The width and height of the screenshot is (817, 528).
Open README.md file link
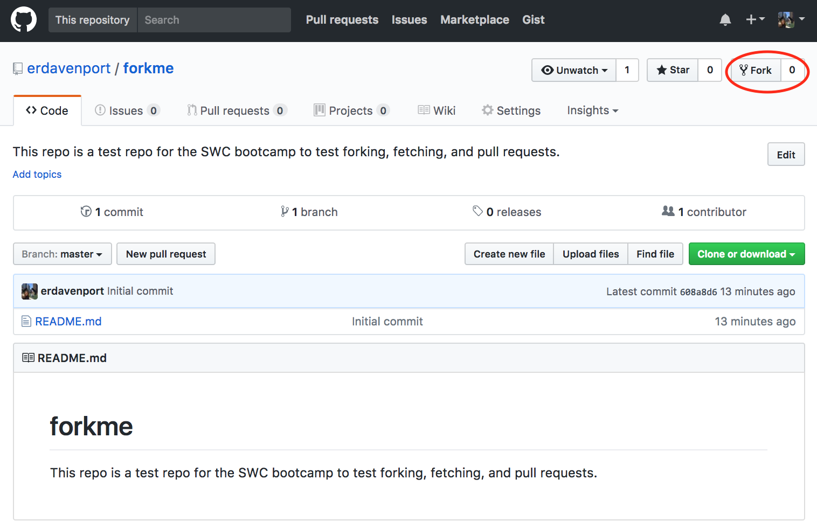pos(68,322)
